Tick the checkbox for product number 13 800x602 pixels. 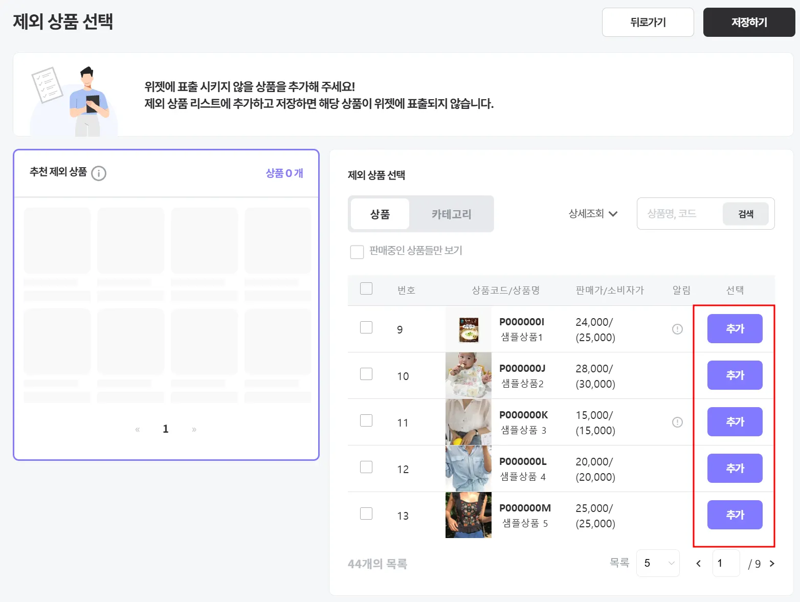click(366, 514)
